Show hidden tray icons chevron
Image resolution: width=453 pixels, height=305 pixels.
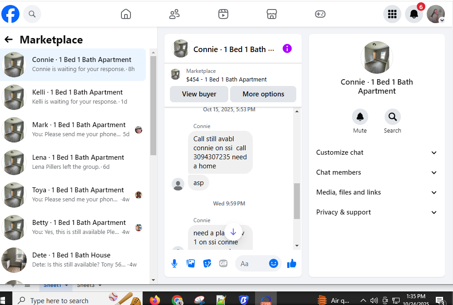point(363,300)
